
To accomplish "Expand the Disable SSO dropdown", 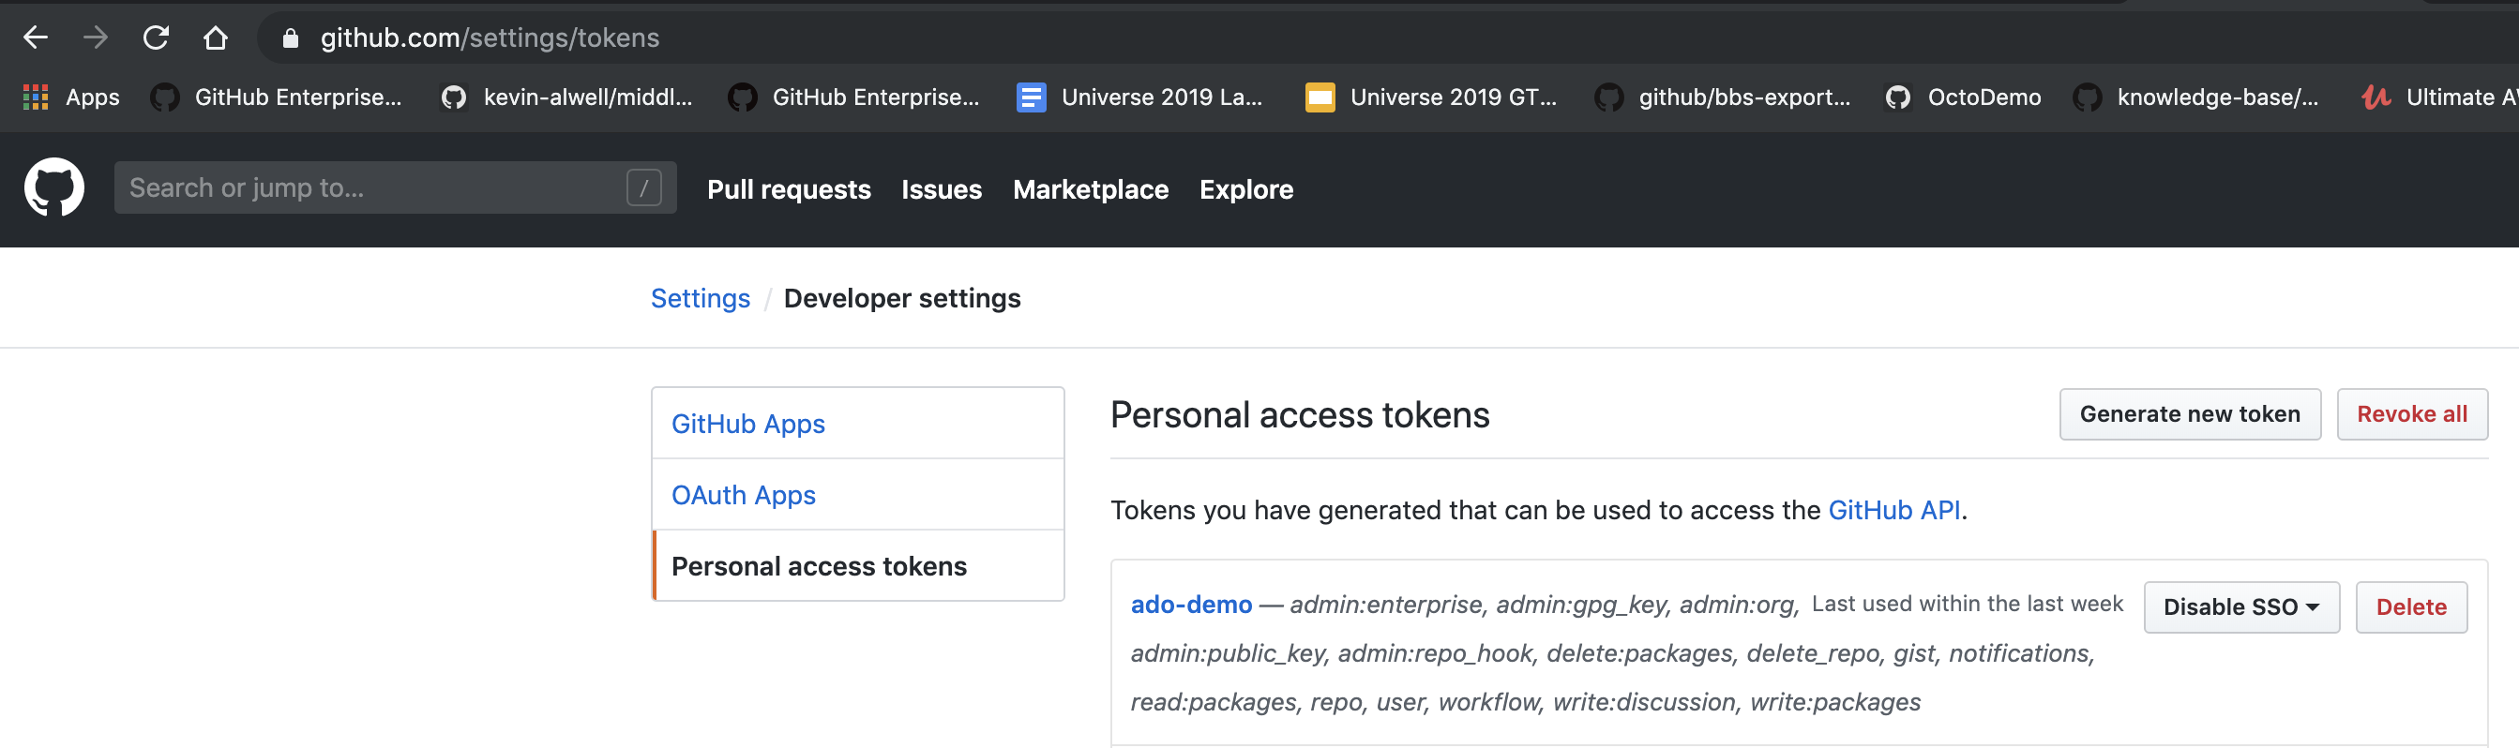I will (x=2241, y=607).
